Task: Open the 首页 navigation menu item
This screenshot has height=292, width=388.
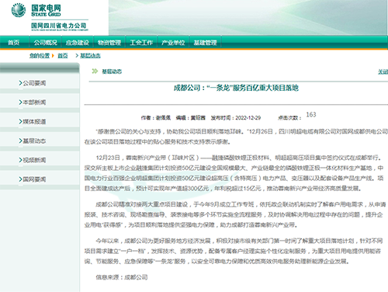Action: [14, 43]
